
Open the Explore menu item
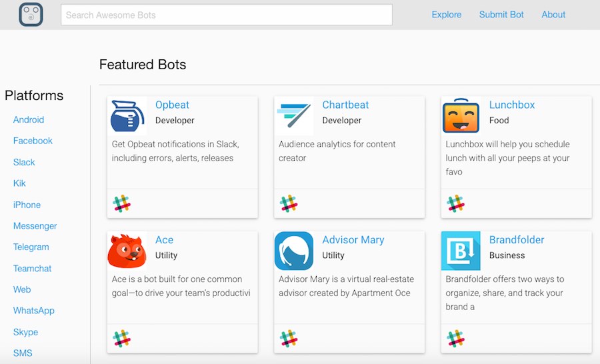tap(447, 15)
